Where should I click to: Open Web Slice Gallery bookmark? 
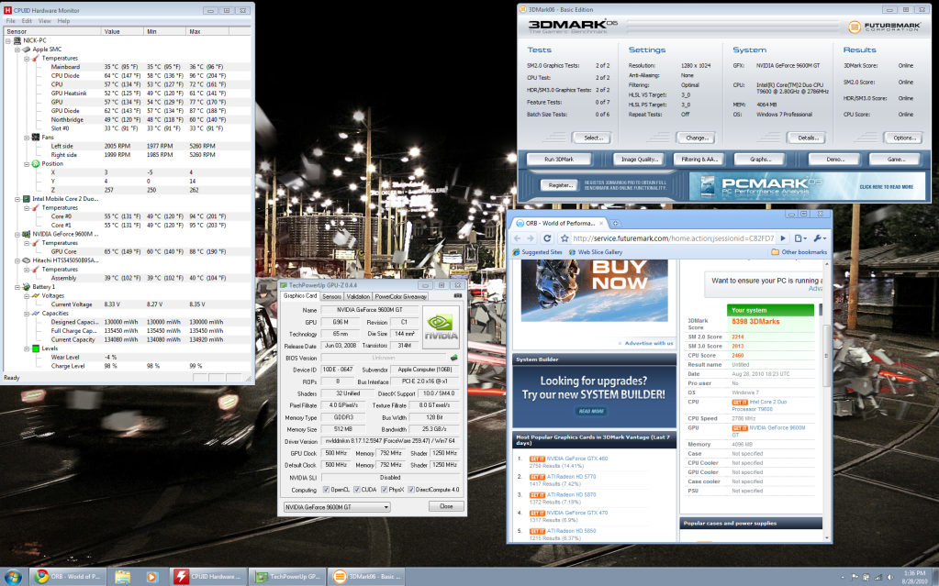[596, 252]
